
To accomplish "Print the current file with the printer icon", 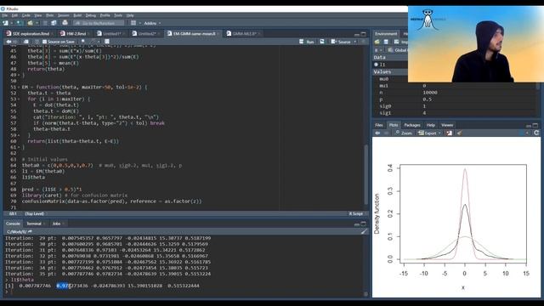I will (65, 23).
